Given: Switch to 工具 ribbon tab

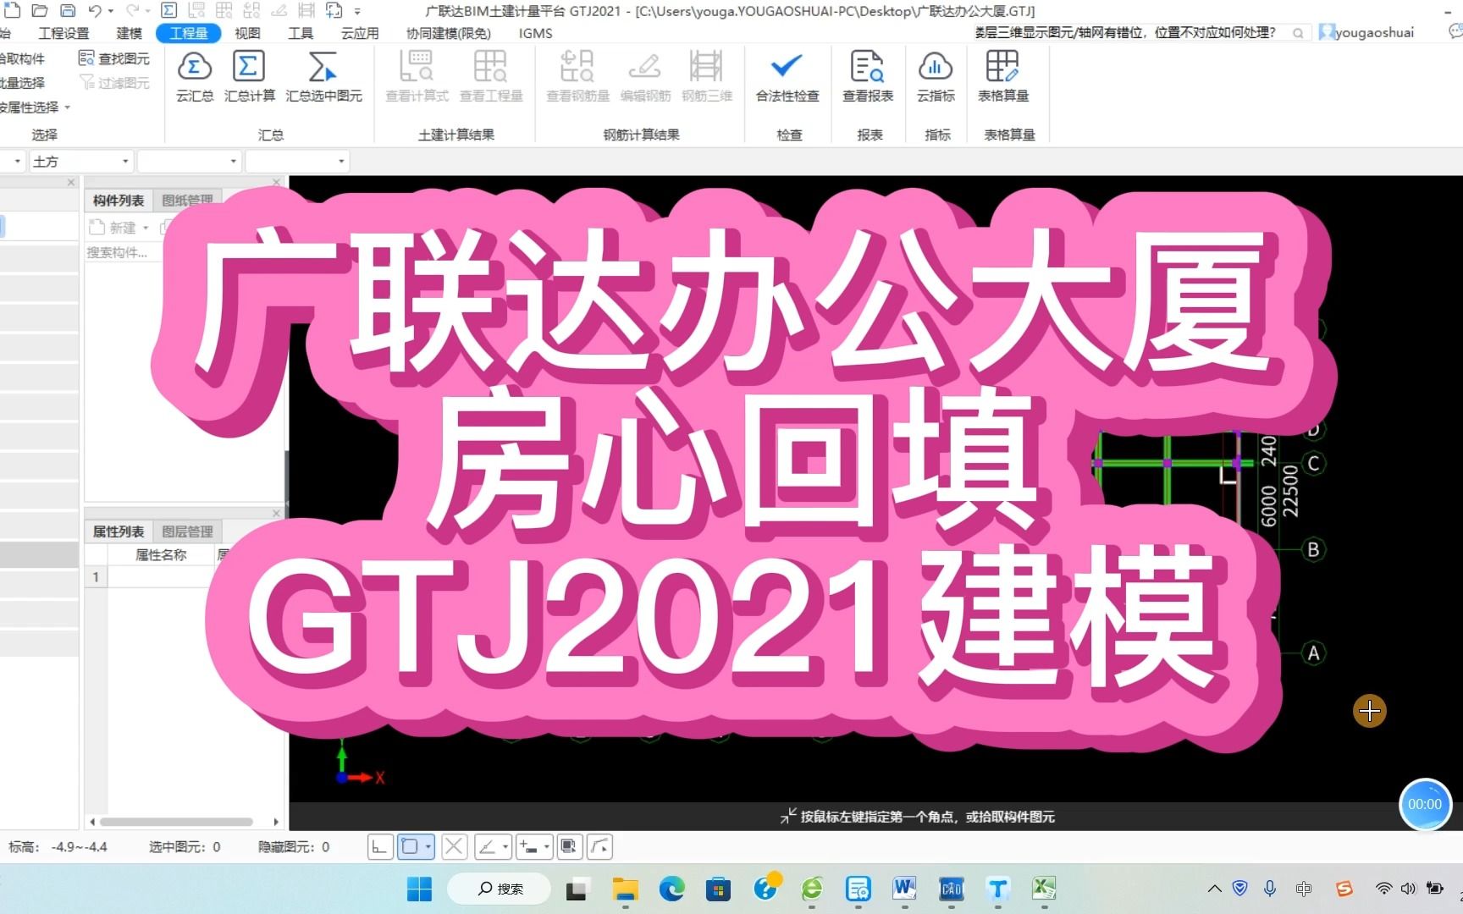Looking at the screenshot, I should click(x=300, y=33).
